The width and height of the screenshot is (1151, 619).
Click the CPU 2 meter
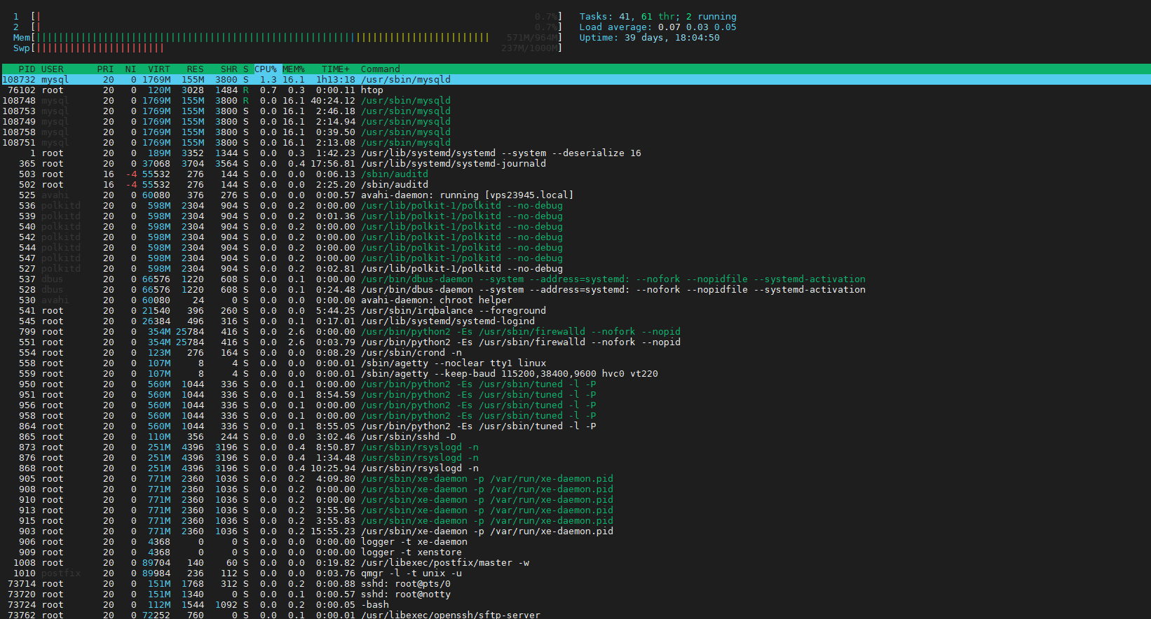[287, 27]
